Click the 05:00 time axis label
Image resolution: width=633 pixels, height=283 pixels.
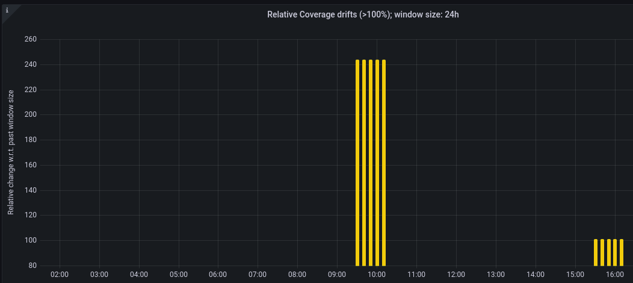179,275
